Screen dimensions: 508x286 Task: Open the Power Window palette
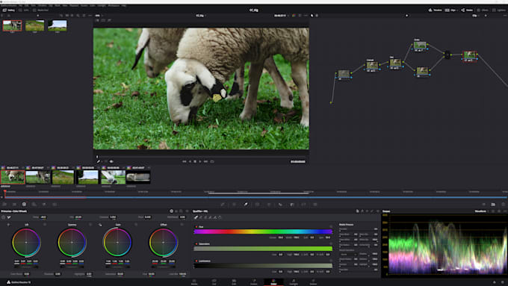(257, 205)
